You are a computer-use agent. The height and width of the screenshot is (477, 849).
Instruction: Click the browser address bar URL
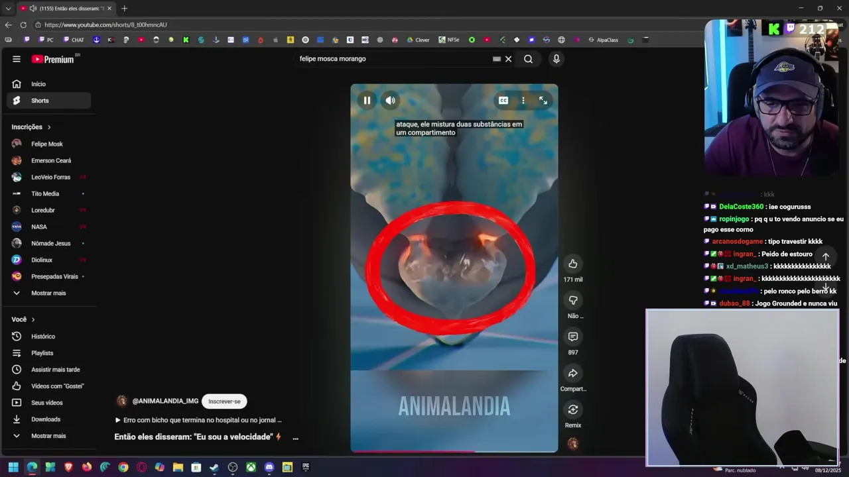coord(105,25)
